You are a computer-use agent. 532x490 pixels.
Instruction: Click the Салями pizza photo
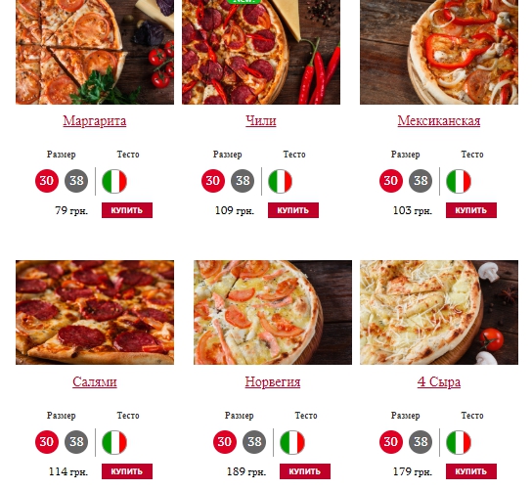coord(95,313)
